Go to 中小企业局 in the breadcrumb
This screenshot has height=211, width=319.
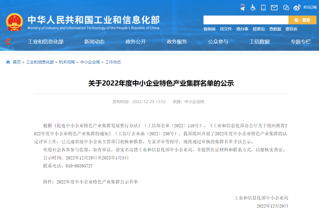tap(90, 62)
